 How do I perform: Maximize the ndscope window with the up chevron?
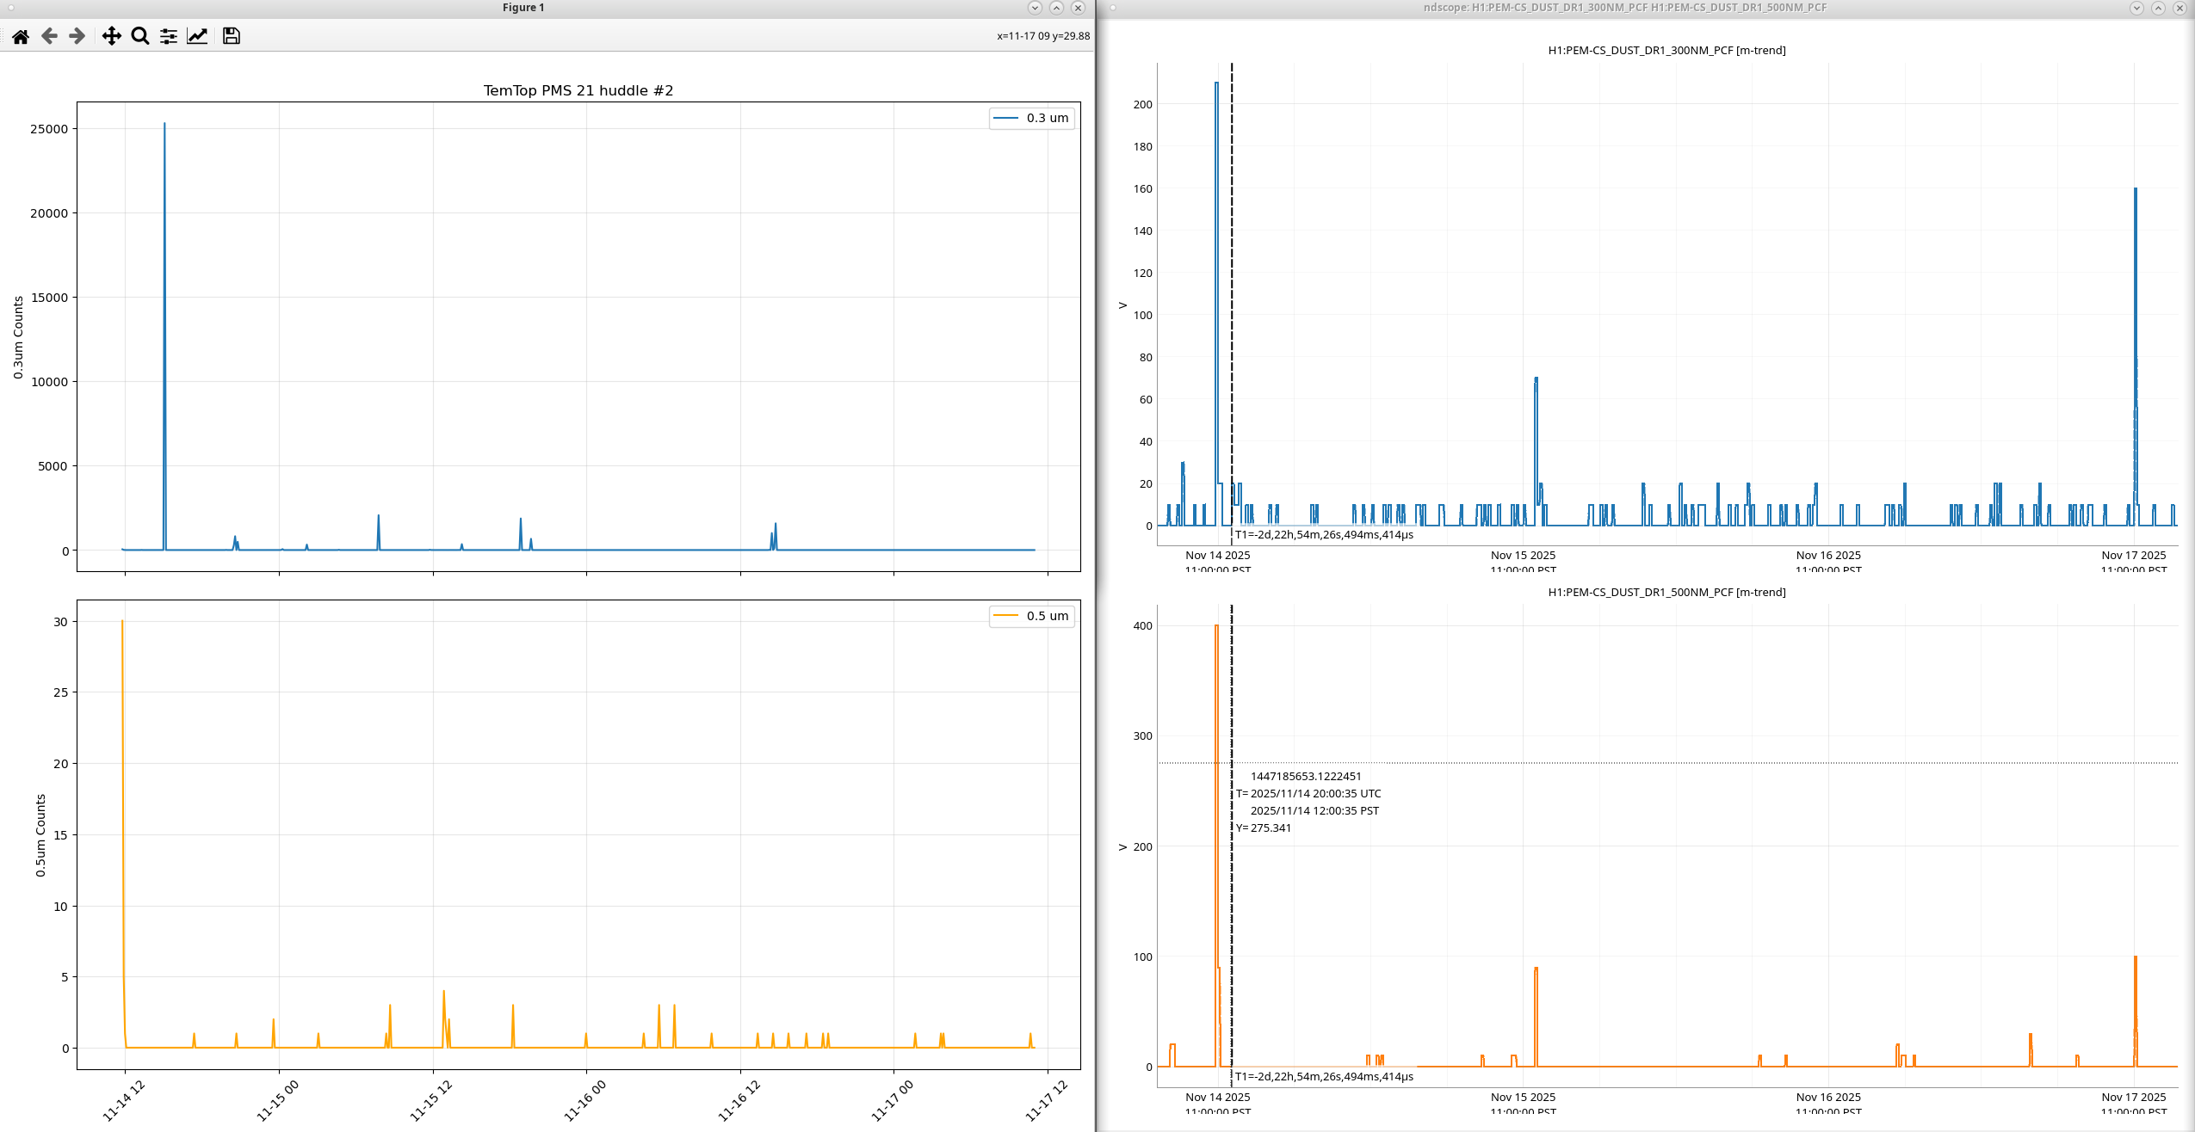point(2158,8)
